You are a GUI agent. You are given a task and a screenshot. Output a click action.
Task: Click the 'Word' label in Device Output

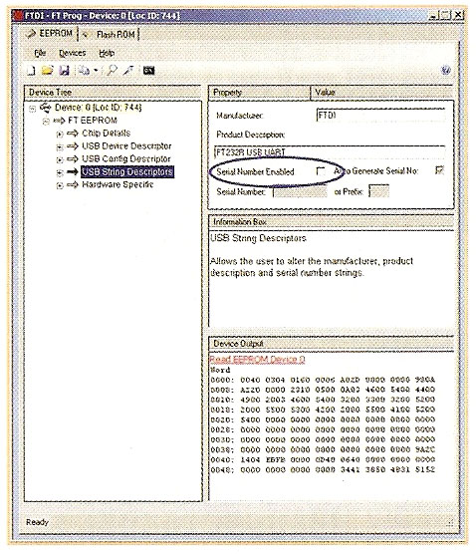[x=220, y=370]
